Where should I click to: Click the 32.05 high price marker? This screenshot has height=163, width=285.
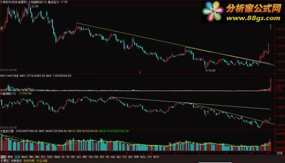pos(35,6)
